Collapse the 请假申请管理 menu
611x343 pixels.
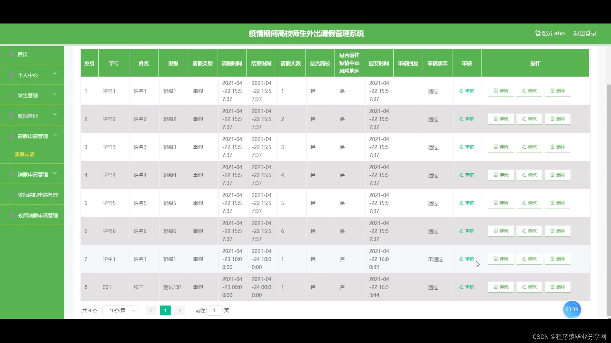(x=55, y=136)
